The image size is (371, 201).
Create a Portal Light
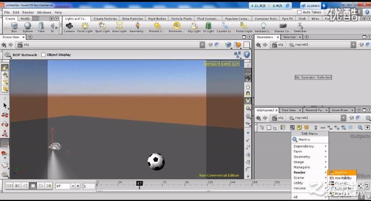coord(244,27)
